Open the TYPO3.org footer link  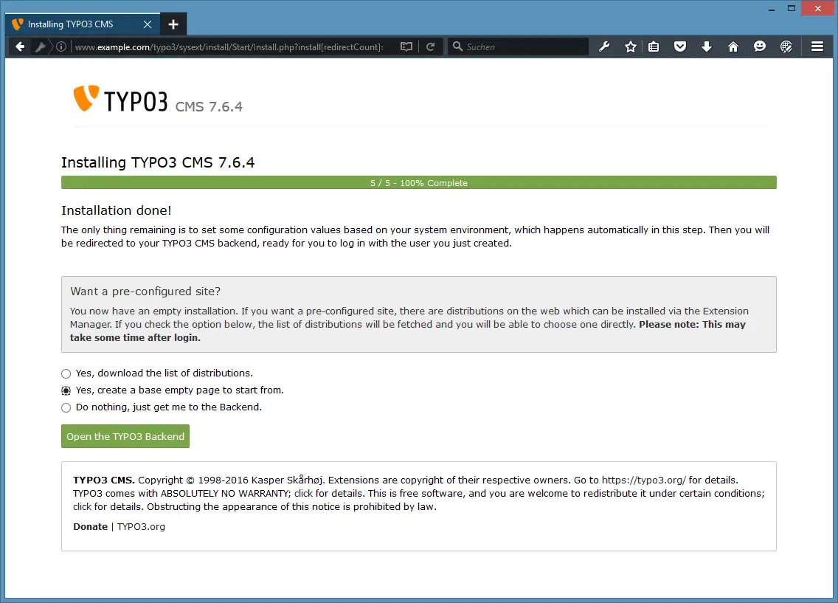click(141, 526)
